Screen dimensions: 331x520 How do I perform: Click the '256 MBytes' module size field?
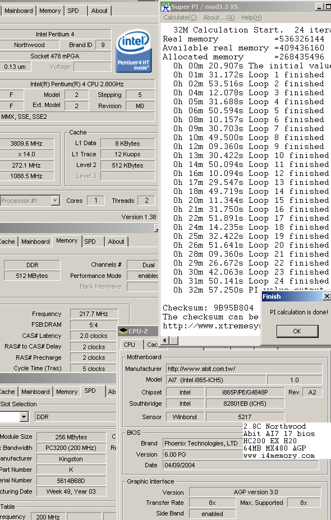click(71, 437)
